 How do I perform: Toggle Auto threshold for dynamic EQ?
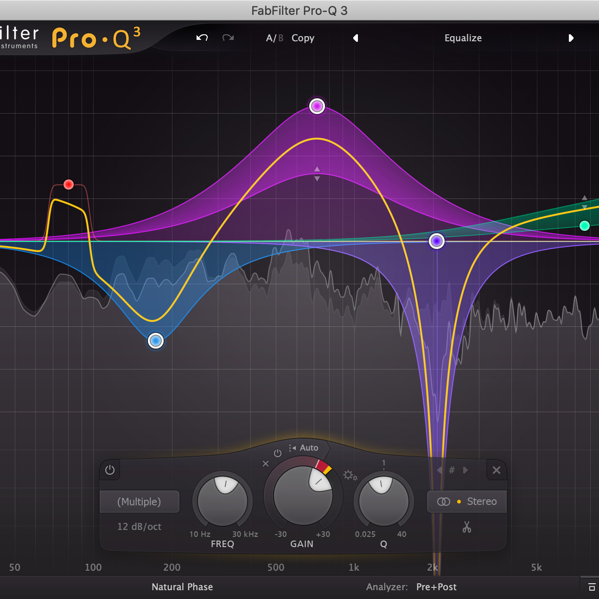[x=304, y=448]
